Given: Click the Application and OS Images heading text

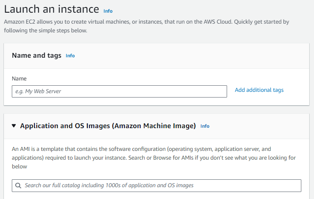Looking at the screenshot, I should click(108, 126).
